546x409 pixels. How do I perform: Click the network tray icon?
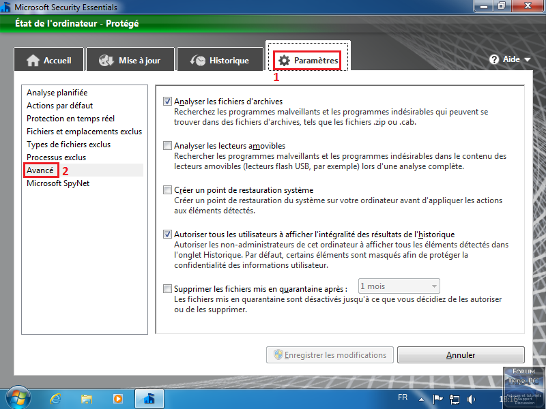click(455, 399)
